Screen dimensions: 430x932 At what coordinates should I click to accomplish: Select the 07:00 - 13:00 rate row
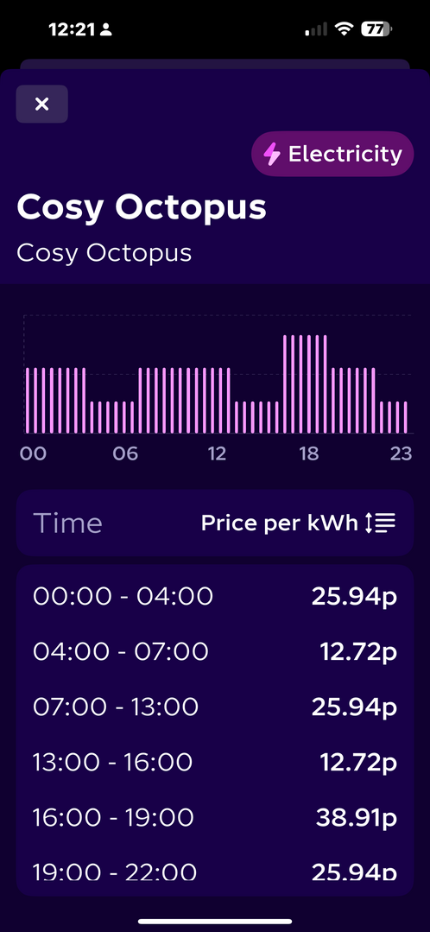(x=214, y=707)
